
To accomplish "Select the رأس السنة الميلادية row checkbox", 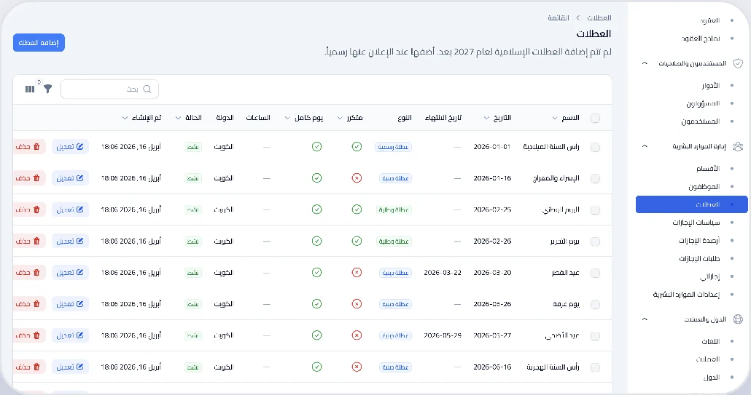I will [x=596, y=147].
